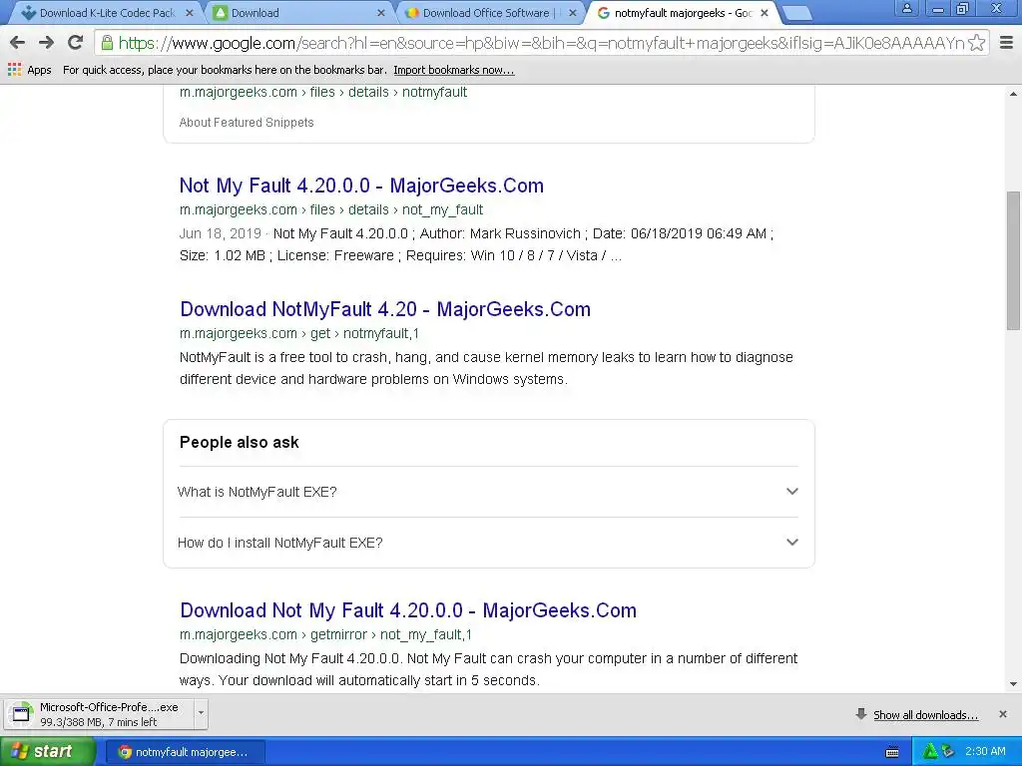Expand 'What is NotMyFault EXE?' question
The image size is (1022, 766).
coord(488,492)
